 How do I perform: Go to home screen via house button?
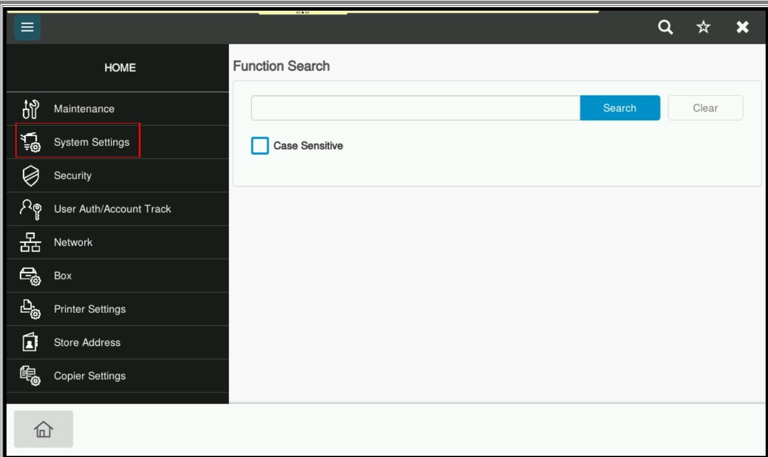(43, 429)
